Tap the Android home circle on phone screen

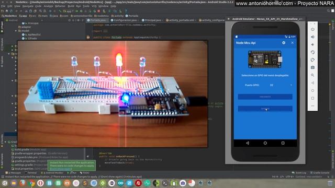pos(265,143)
